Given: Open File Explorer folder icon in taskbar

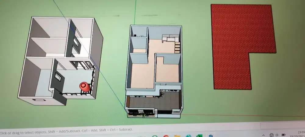Looking at the screenshot, I should pos(177,136).
